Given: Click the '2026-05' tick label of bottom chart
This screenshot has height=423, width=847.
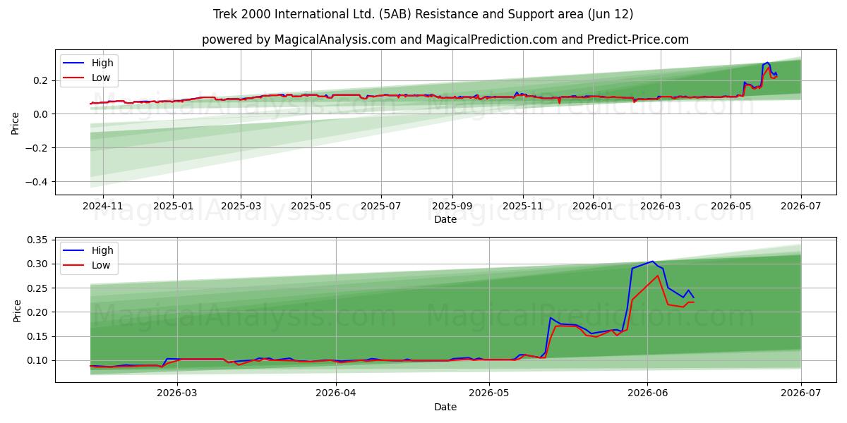Looking at the screenshot, I should [x=489, y=394].
